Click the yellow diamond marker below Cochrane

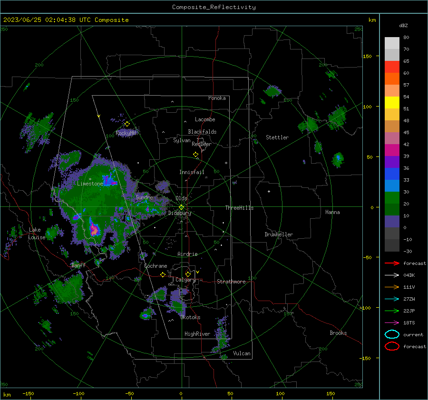click(163, 274)
